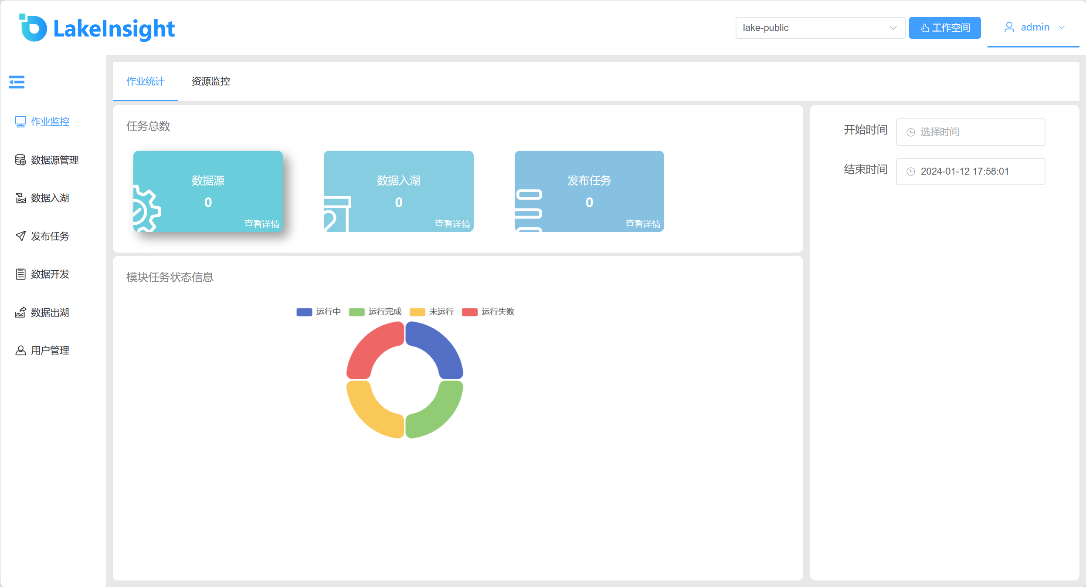
Task: Click the 开始时间 label
Action: (865, 130)
